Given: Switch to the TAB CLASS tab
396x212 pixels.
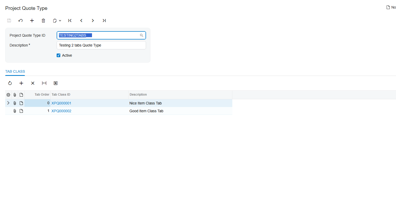Looking at the screenshot, I should [x=15, y=71].
